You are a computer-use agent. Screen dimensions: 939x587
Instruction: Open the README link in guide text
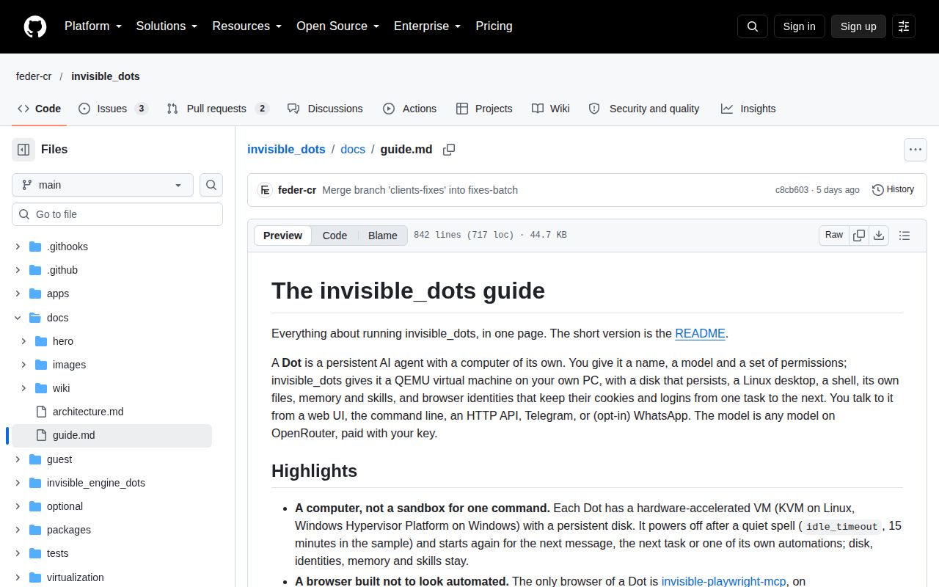(x=700, y=333)
